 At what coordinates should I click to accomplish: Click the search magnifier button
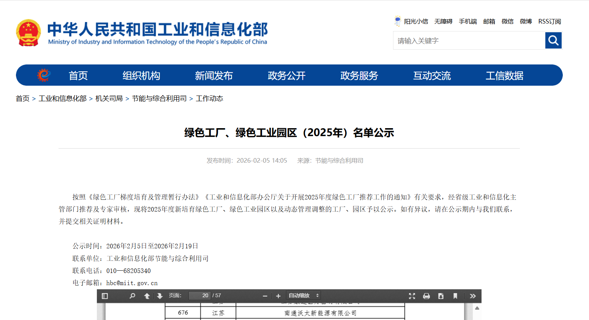[553, 40]
